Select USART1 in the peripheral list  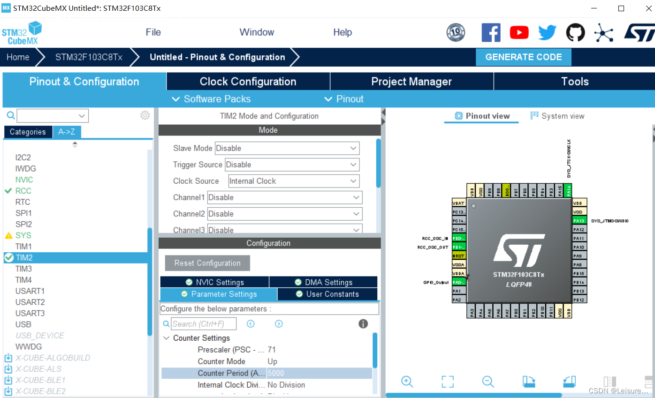(30, 291)
